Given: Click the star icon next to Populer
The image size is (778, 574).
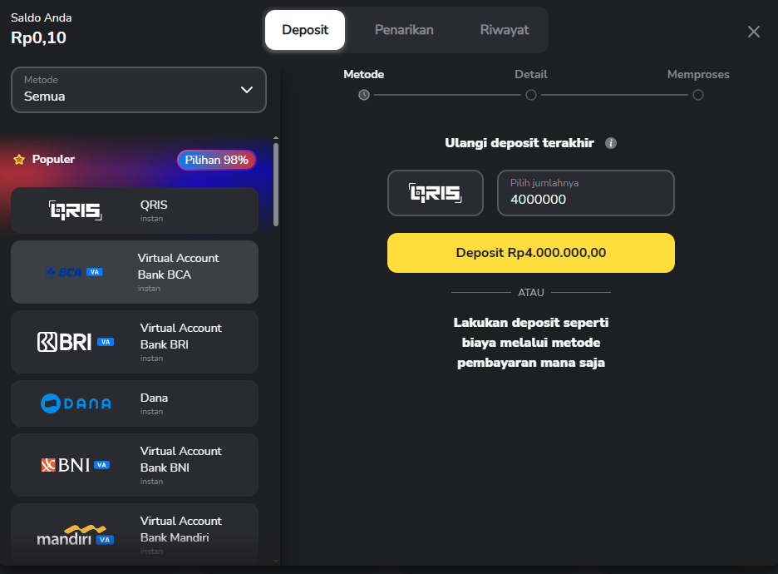Looking at the screenshot, I should point(19,160).
